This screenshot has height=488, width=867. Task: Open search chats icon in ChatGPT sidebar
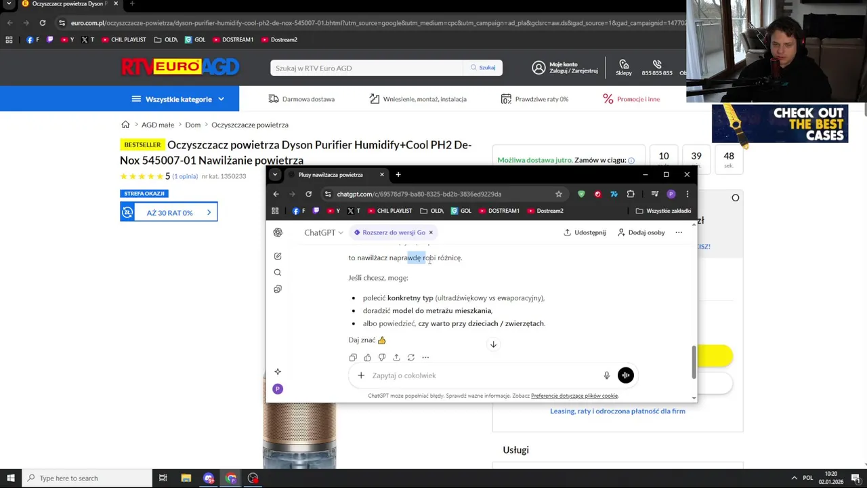coord(278,272)
